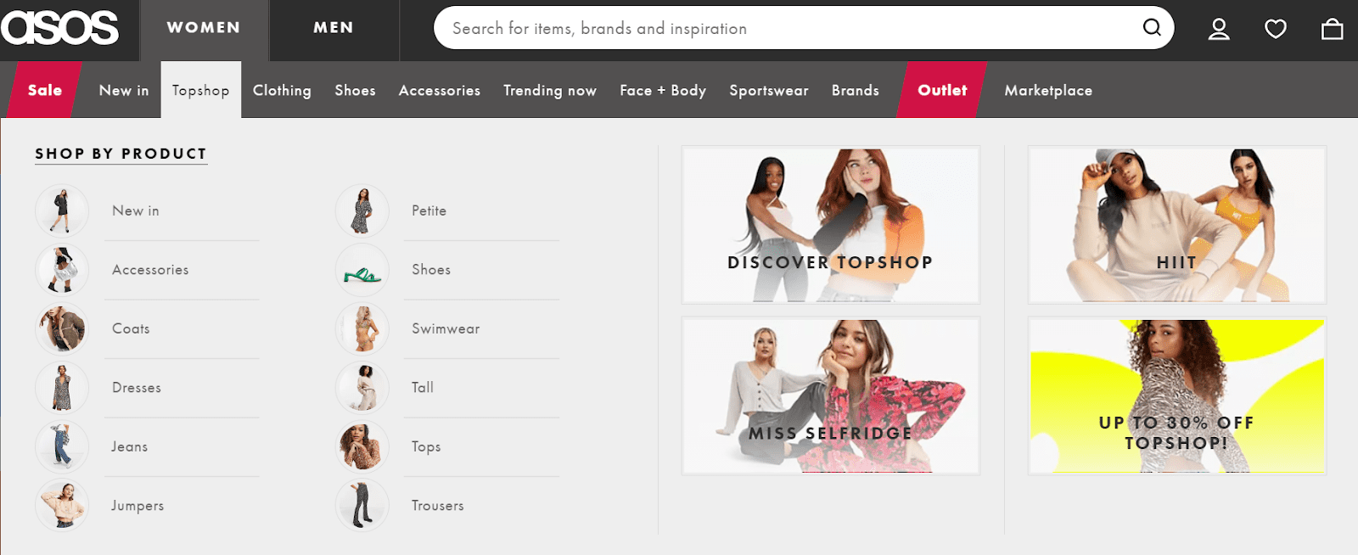Open the Discover Topshop banner
Viewport: 1358px width, 555px height.
831,225
